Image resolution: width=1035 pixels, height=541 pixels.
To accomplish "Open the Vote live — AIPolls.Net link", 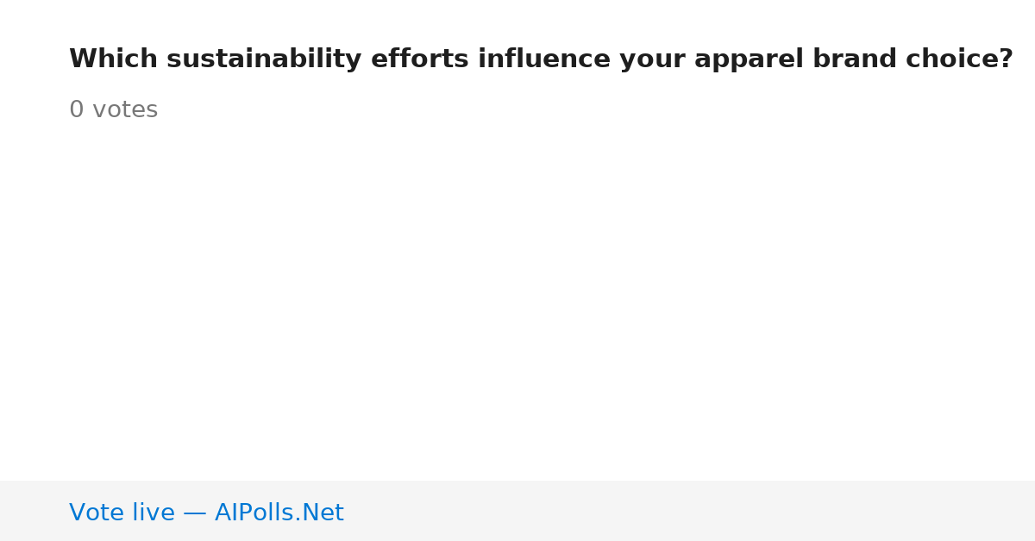I will (206, 513).
